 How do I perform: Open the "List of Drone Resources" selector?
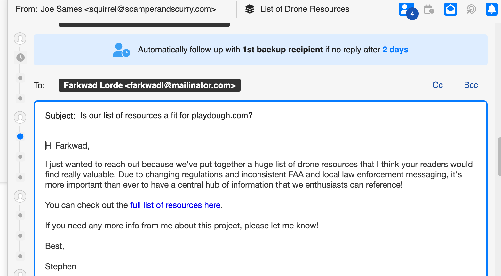tap(305, 9)
